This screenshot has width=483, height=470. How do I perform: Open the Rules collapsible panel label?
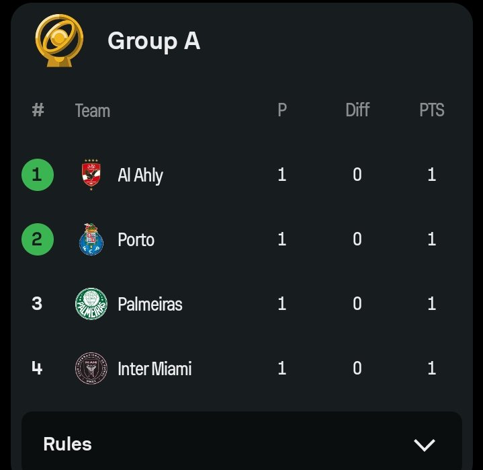(x=67, y=444)
